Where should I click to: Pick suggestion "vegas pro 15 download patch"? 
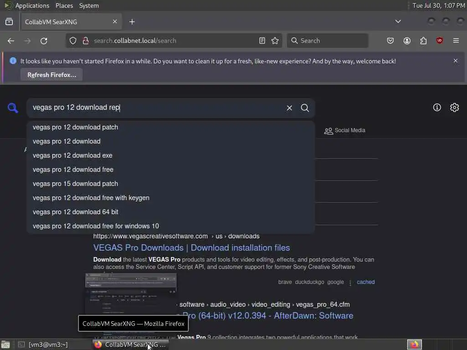tap(171, 184)
